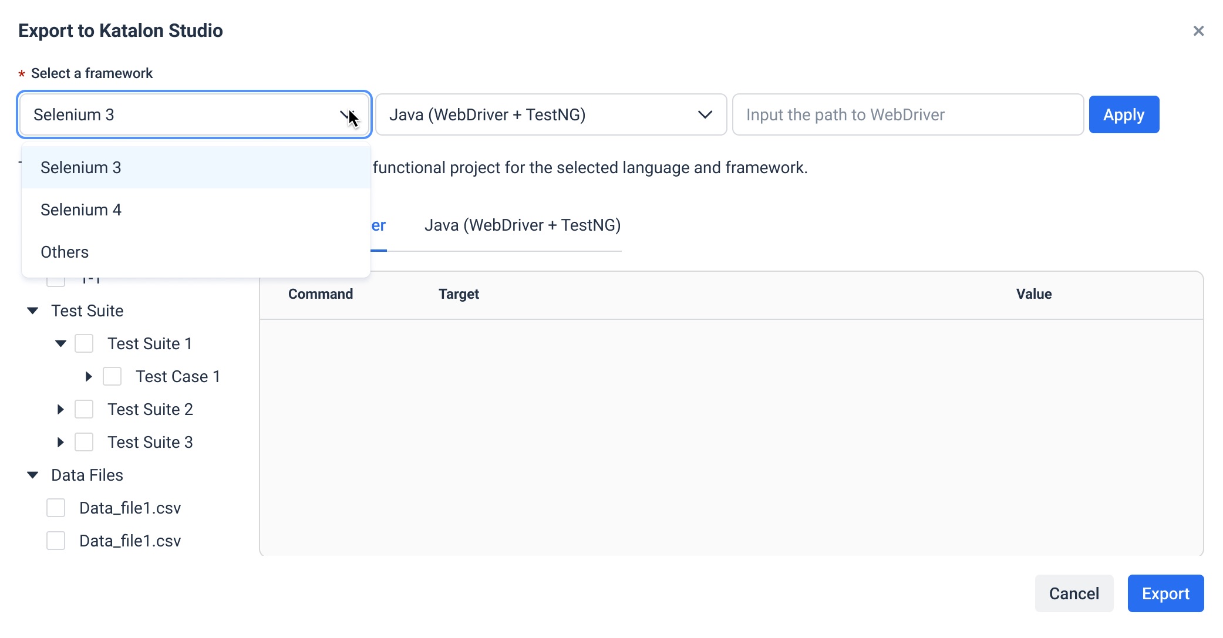Select Selenium 3 framework option
This screenshot has height=638, width=1223.
click(x=81, y=167)
